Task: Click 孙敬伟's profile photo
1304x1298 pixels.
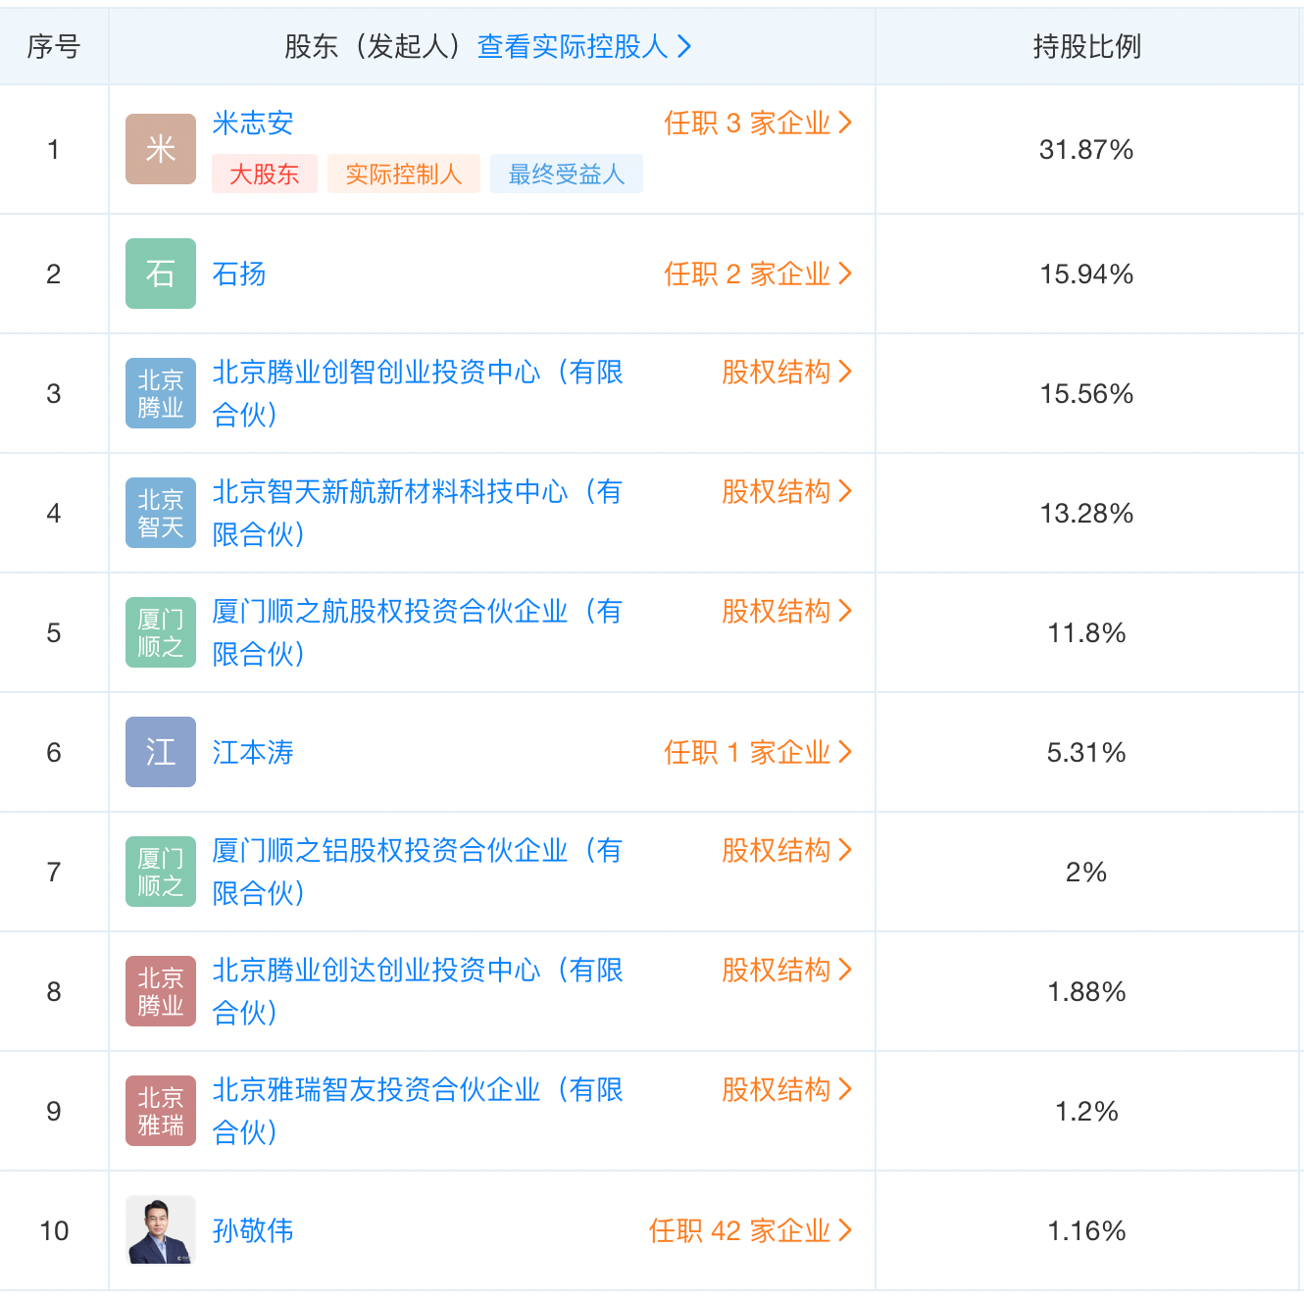Action: (161, 1230)
